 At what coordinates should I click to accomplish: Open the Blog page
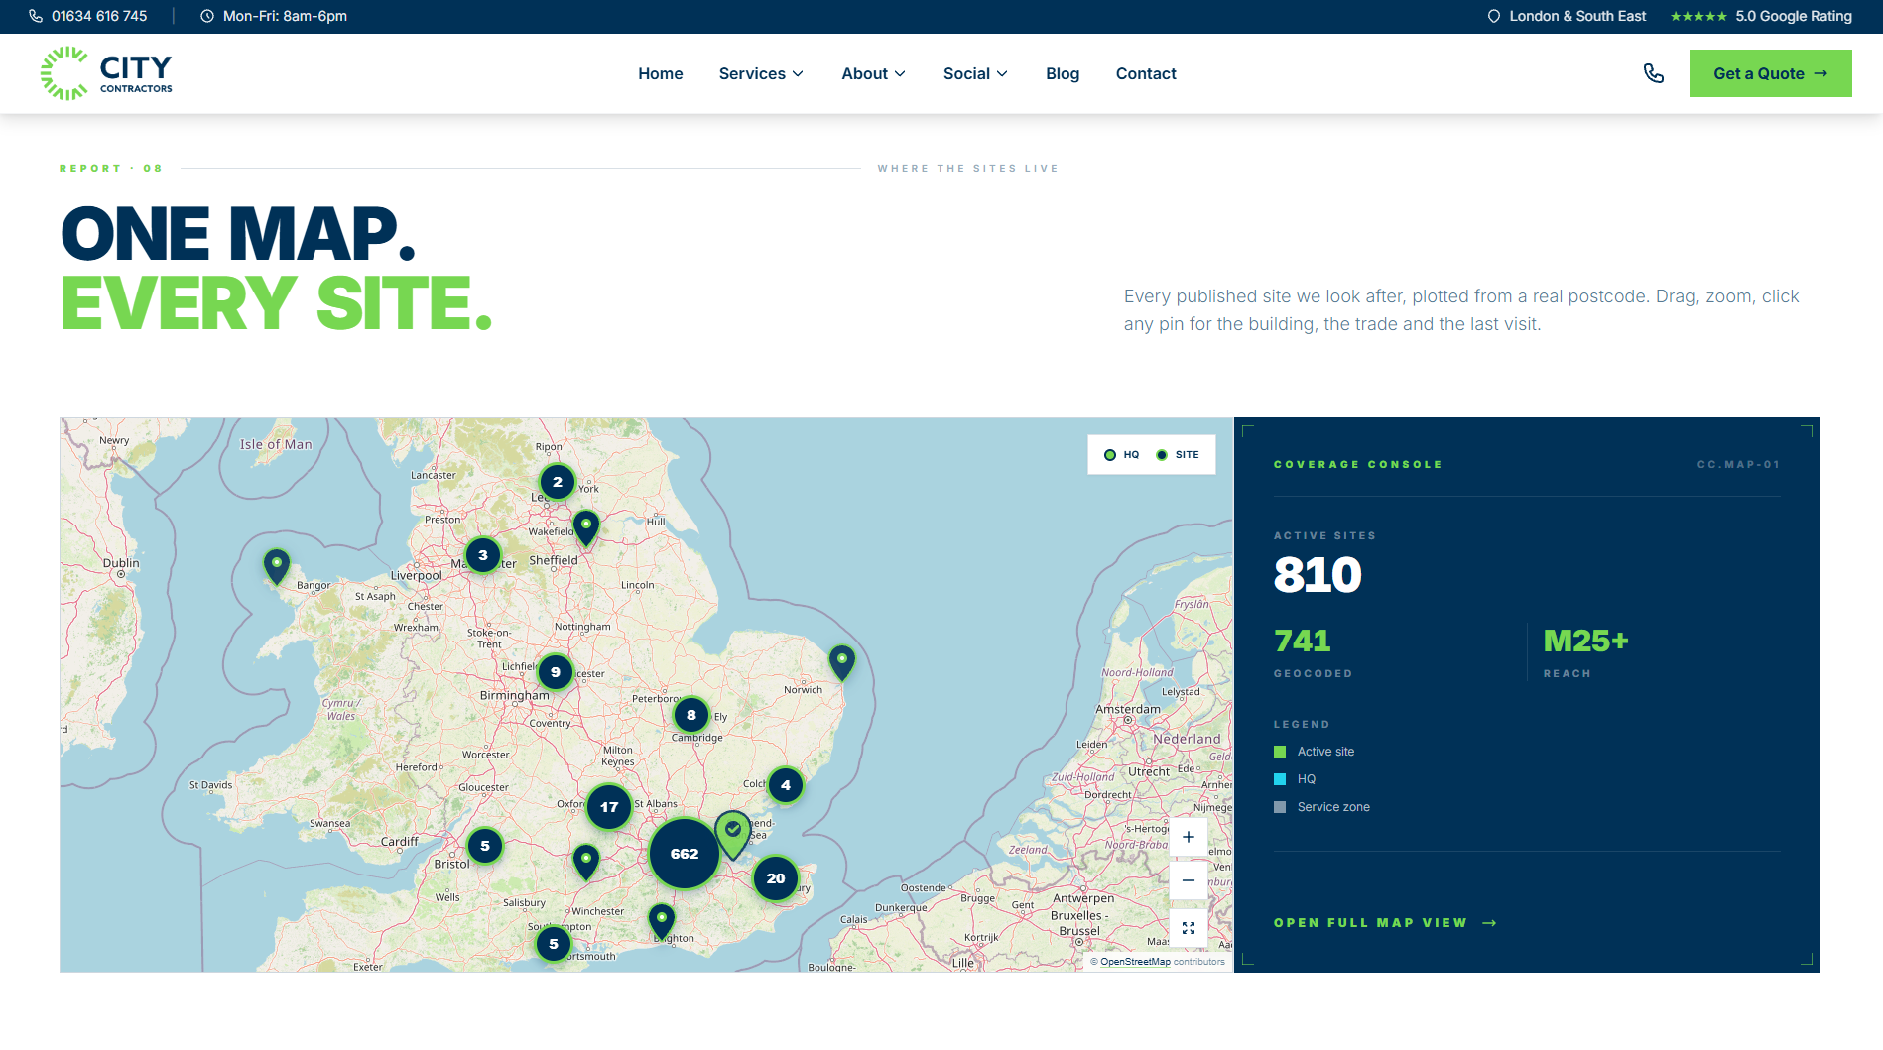point(1063,73)
